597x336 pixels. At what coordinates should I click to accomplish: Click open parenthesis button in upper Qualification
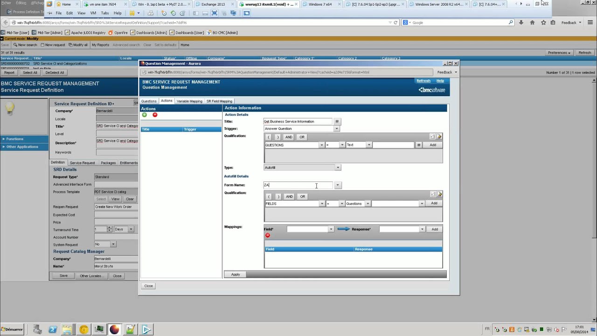coord(269,137)
